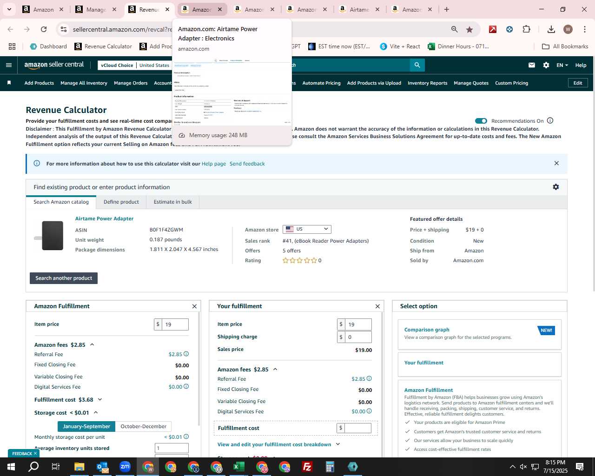Open the browser extensions puzzle icon

[x=526, y=29]
